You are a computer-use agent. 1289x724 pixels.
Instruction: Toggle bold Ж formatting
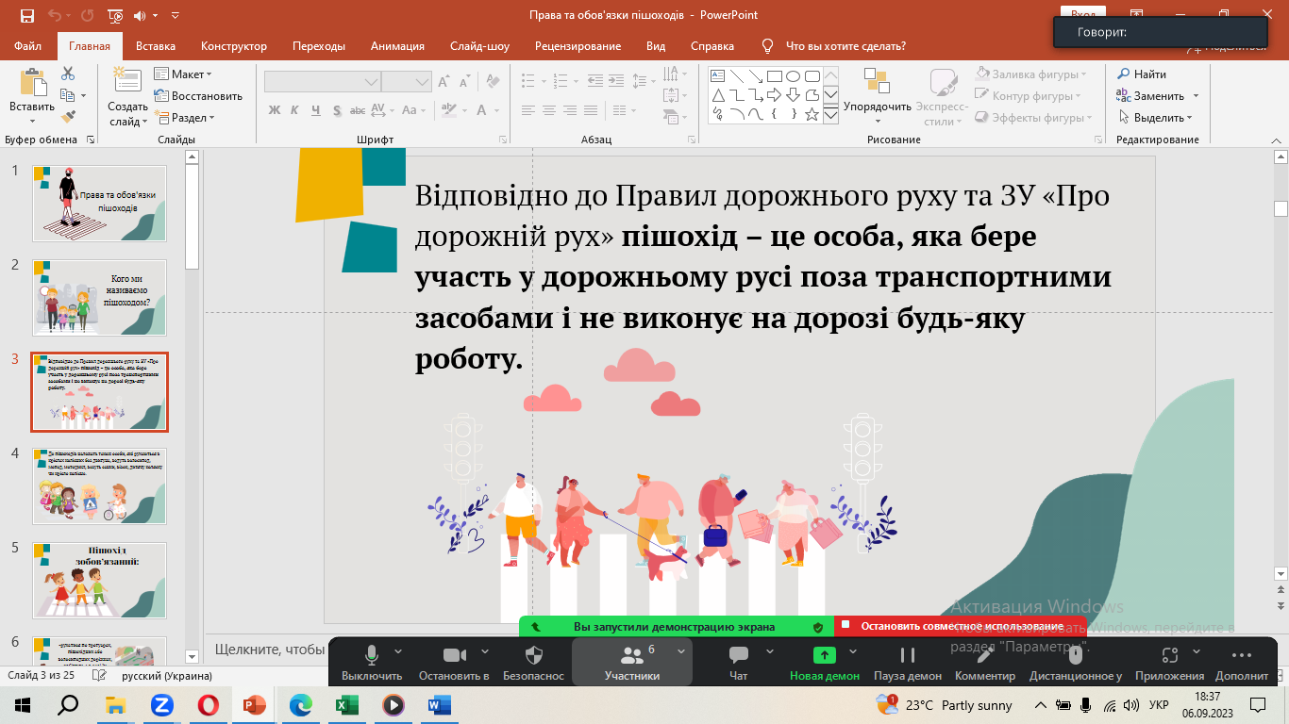(x=275, y=110)
